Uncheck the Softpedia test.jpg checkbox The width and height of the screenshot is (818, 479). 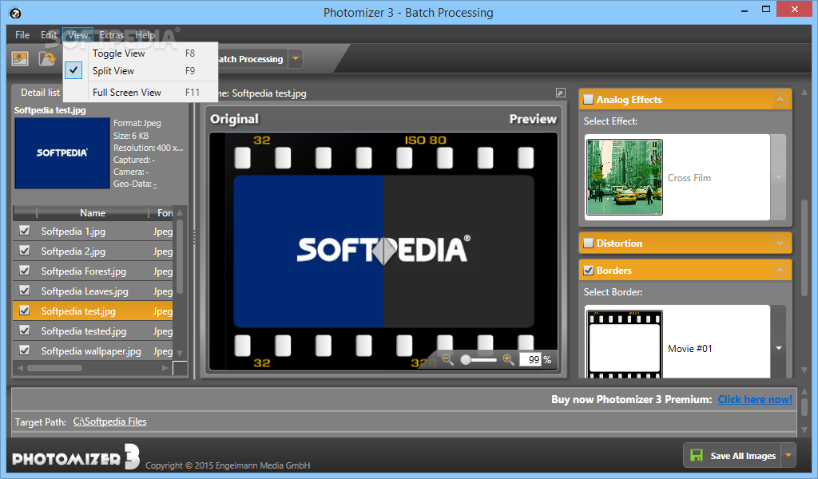click(24, 310)
